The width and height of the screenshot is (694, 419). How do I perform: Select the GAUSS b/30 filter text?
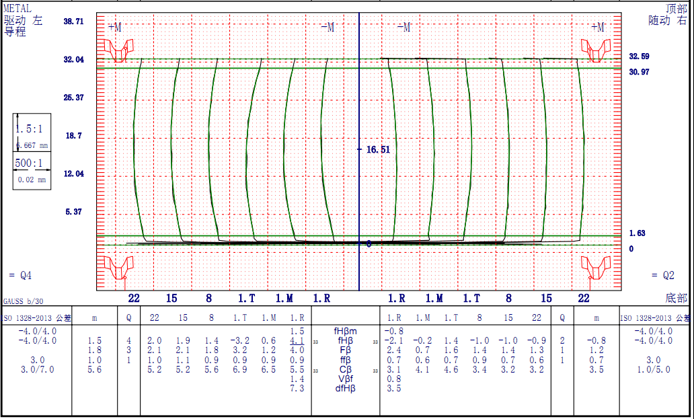[x=23, y=301]
